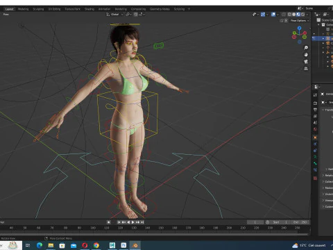
Task: Select material preview shading
Action: point(298,15)
